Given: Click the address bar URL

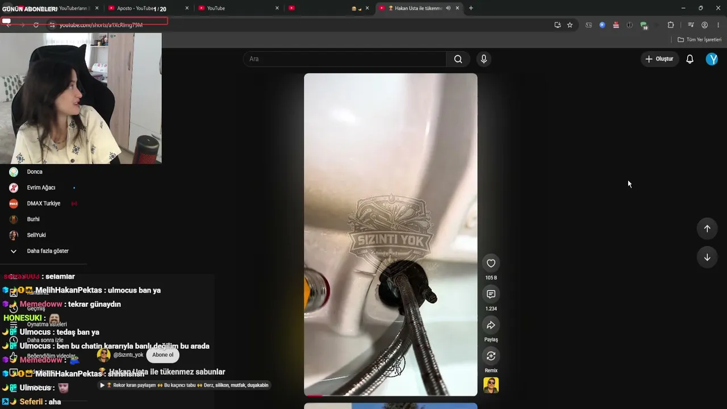Looking at the screenshot, I should coord(101,25).
